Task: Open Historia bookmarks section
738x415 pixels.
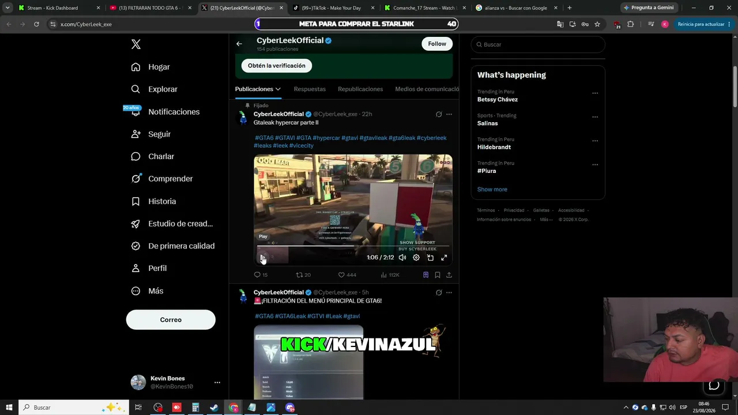Action: click(x=153, y=201)
